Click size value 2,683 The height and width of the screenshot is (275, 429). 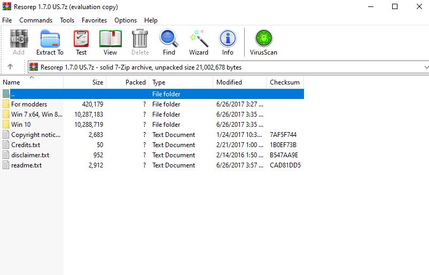[96, 135]
